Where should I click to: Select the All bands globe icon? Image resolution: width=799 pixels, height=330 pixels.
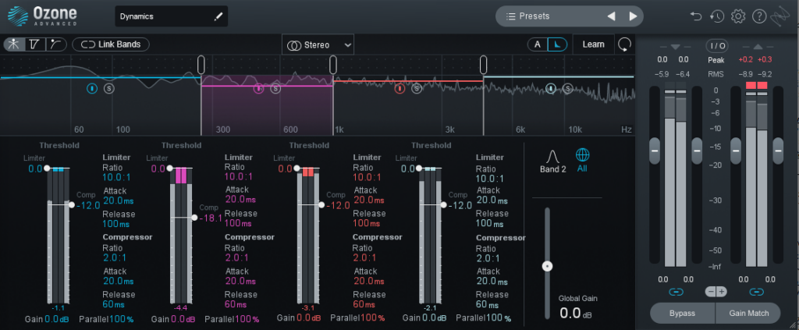(582, 154)
